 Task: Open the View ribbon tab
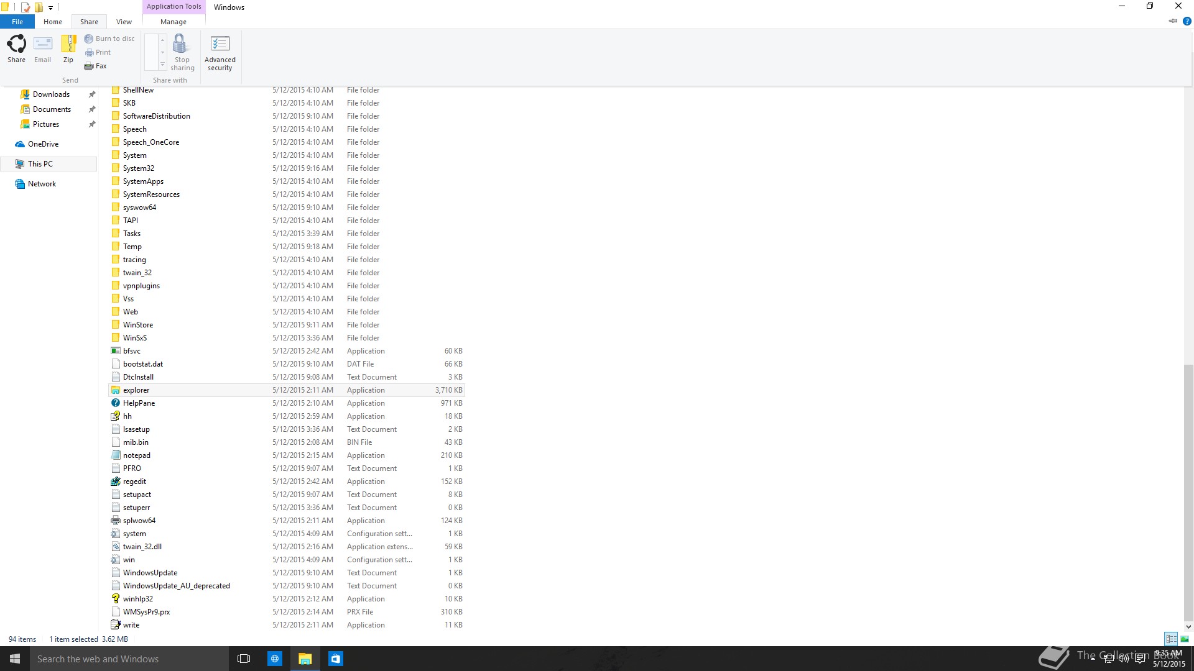(124, 22)
